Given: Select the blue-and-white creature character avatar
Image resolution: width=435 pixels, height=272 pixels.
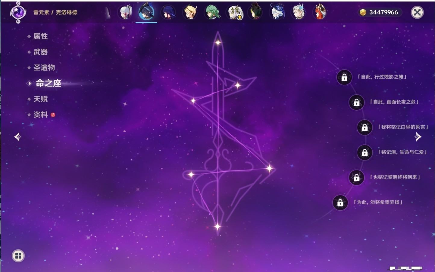Looking at the screenshot, I should point(277,12).
